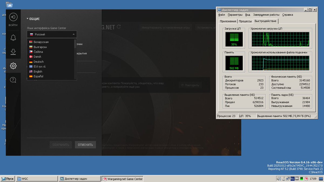324x182 pixels.
Task: Click the CPU usage history graph
Action: tap(281, 39)
